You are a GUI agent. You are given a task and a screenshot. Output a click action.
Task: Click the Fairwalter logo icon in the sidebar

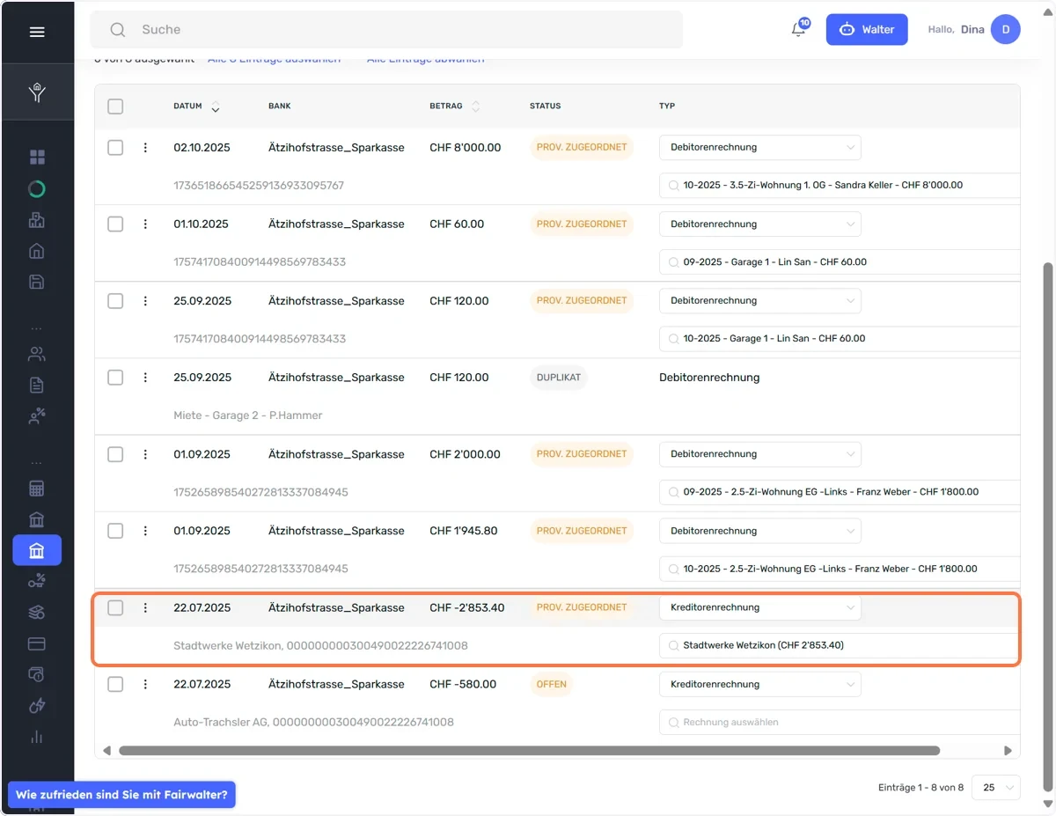37,92
